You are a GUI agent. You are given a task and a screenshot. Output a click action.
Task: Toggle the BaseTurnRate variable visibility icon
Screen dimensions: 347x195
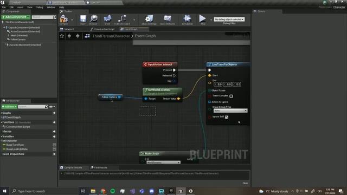[x=54, y=145]
